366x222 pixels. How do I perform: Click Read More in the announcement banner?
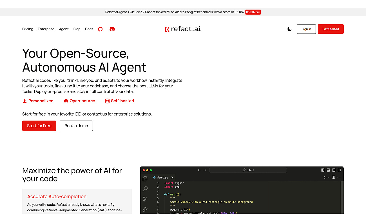click(x=253, y=12)
